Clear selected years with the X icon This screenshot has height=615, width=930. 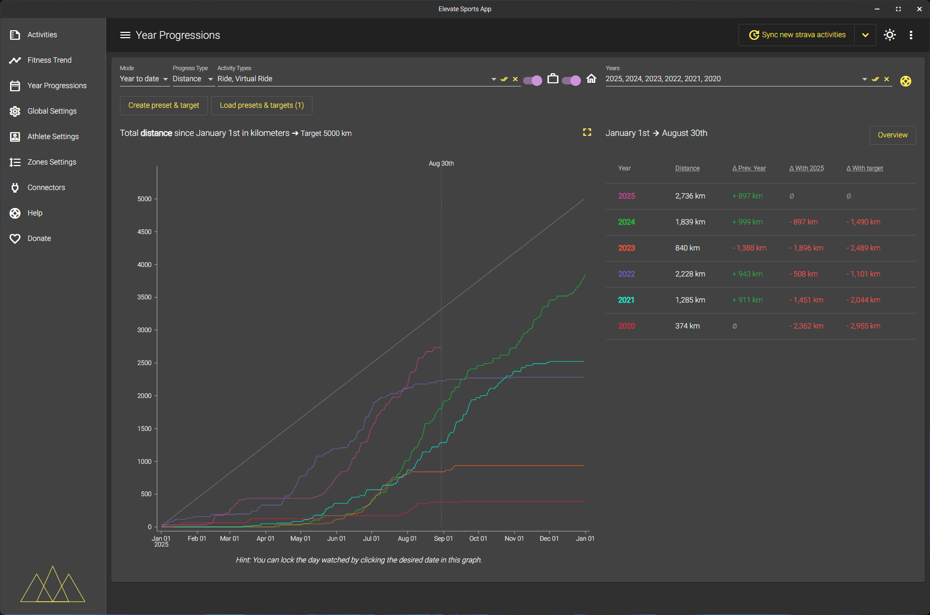(x=886, y=79)
